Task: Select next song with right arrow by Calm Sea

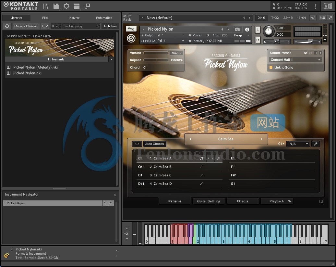Action: tap(262, 139)
